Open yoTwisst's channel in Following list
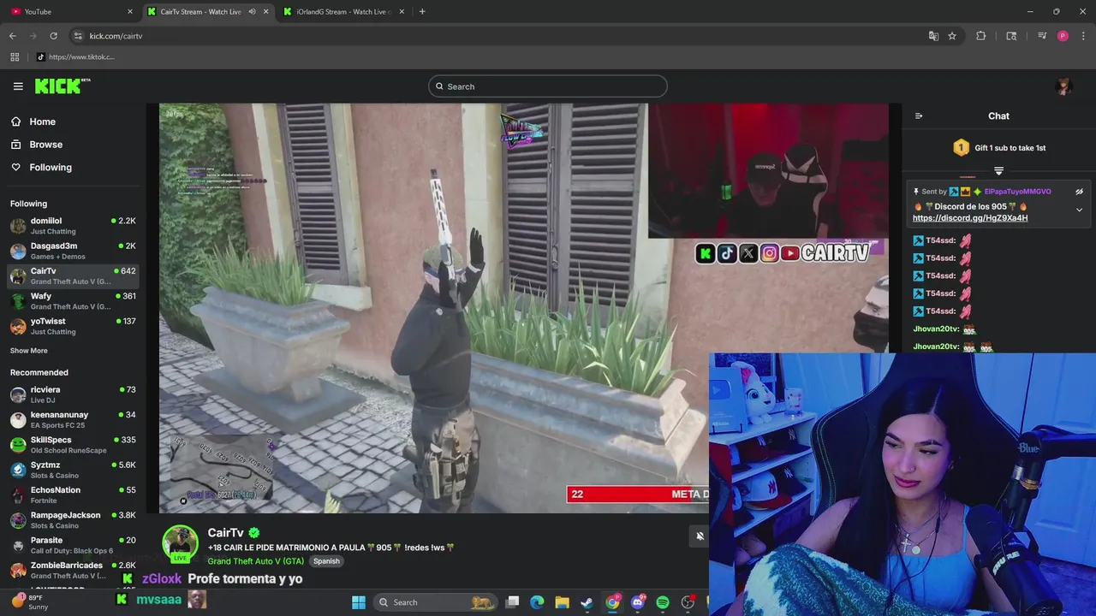Viewport: 1096px width, 616px height. coord(73,326)
